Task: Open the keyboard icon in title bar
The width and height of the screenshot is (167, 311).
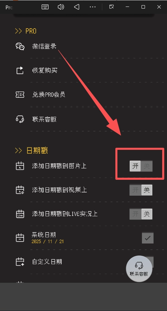Action: (x=45, y=7)
